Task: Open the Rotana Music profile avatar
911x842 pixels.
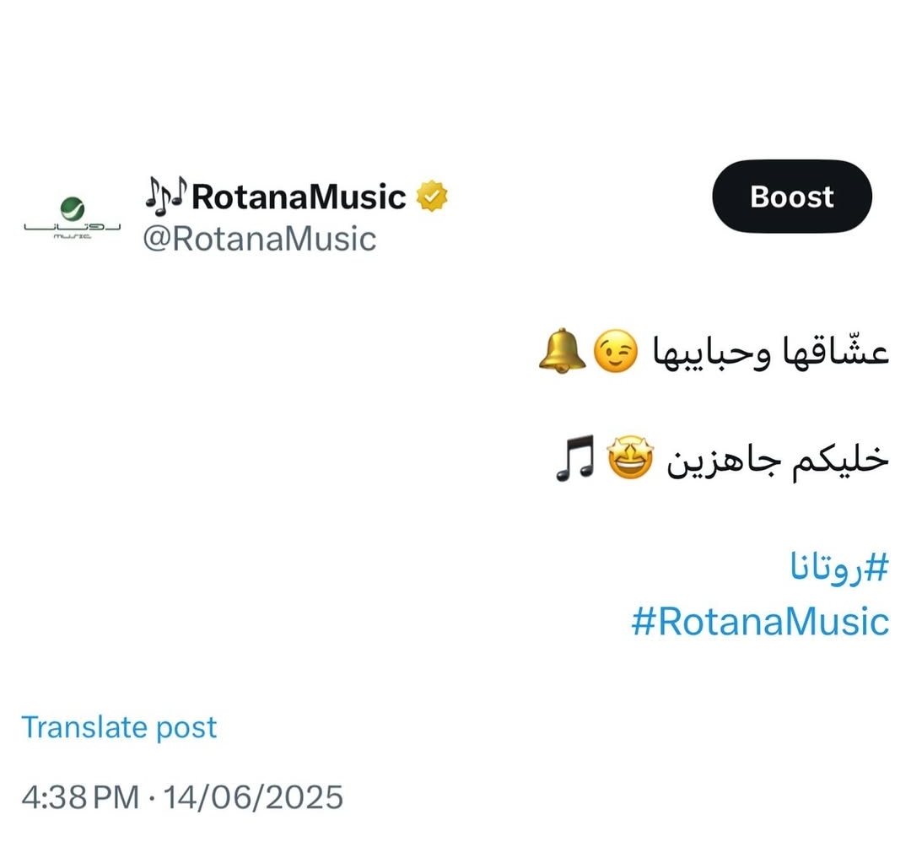Action: (x=72, y=218)
